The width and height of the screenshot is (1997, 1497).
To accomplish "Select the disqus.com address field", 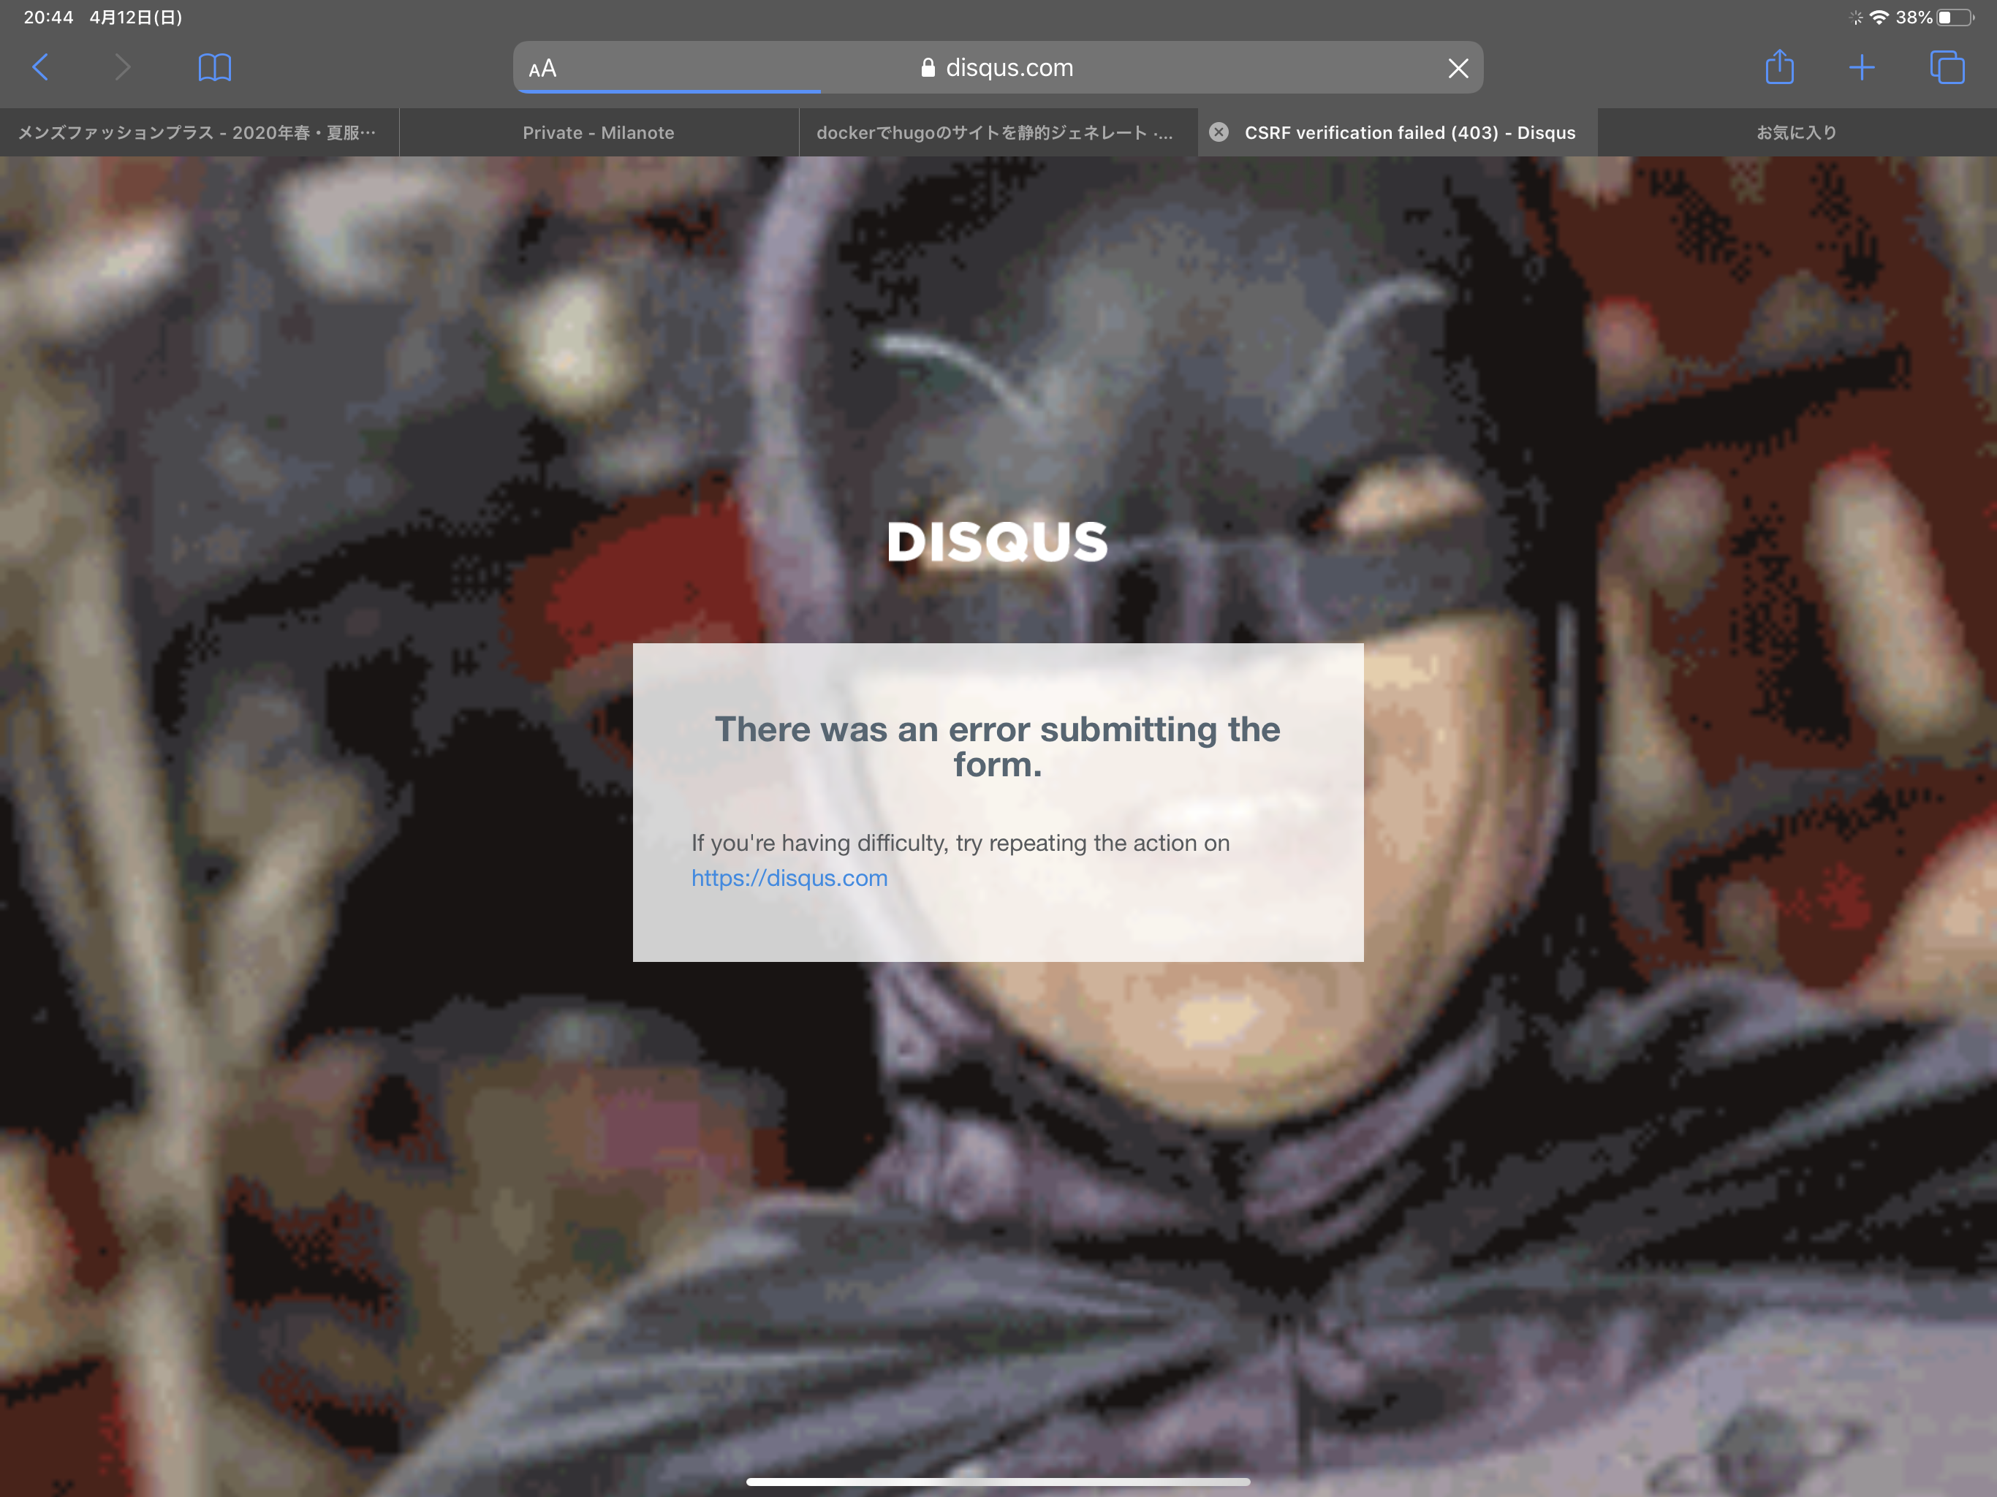I will click(x=998, y=68).
